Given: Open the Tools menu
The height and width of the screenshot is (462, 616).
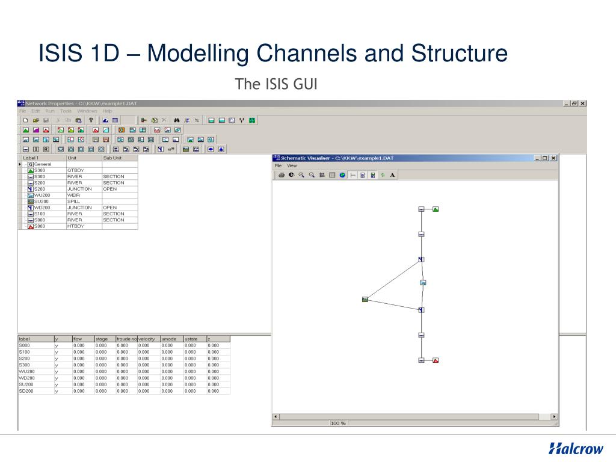Looking at the screenshot, I should pyautogui.click(x=66, y=111).
